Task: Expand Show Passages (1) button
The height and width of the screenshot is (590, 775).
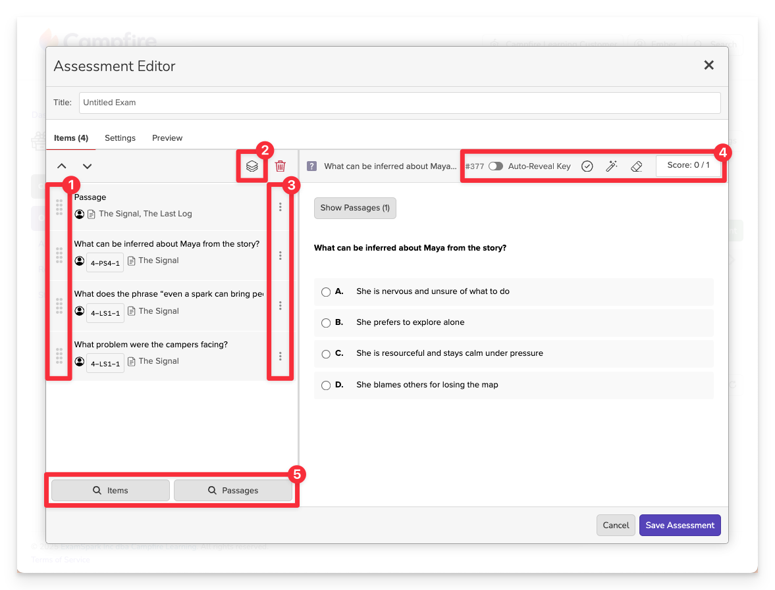Action: (x=355, y=208)
